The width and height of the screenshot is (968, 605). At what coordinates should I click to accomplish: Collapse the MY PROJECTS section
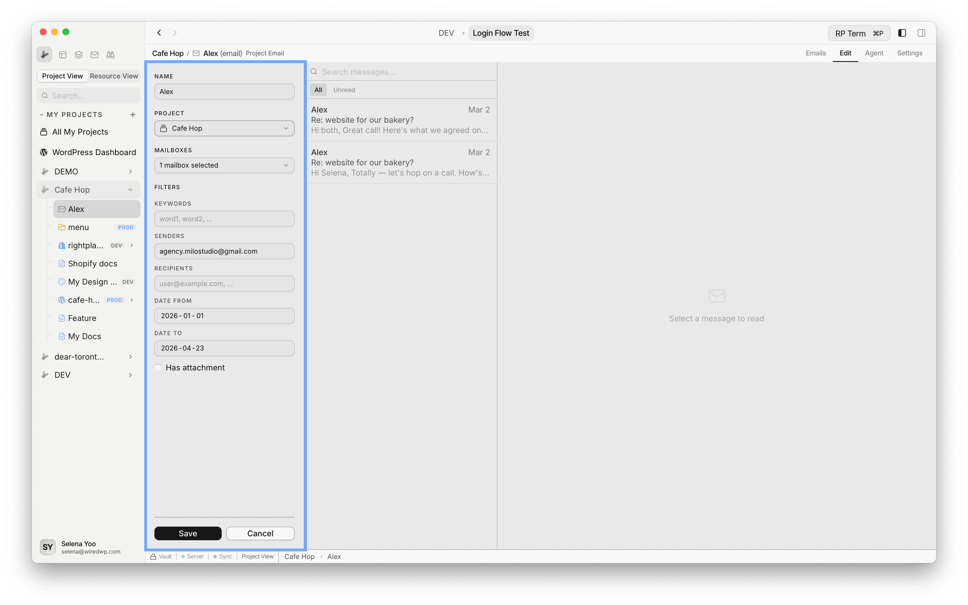point(41,115)
